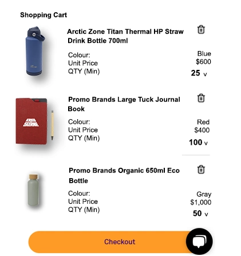Open Promo Brands Organic Eco Bottle title
Screen dimensions: 241x256
click(x=124, y=175)
